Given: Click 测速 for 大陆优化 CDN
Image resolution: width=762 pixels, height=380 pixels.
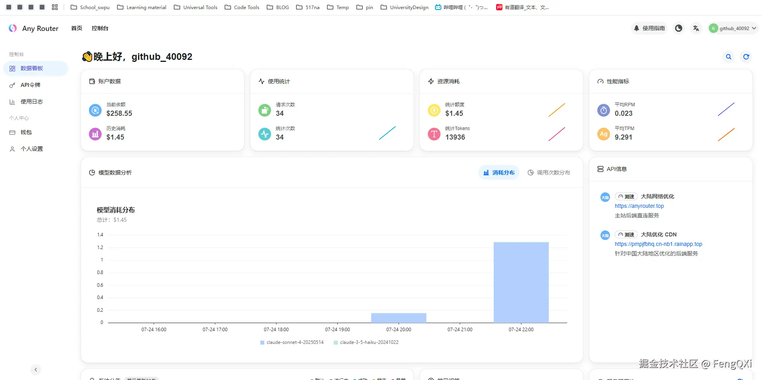Looking at the screenshot, I should point(626,234).
